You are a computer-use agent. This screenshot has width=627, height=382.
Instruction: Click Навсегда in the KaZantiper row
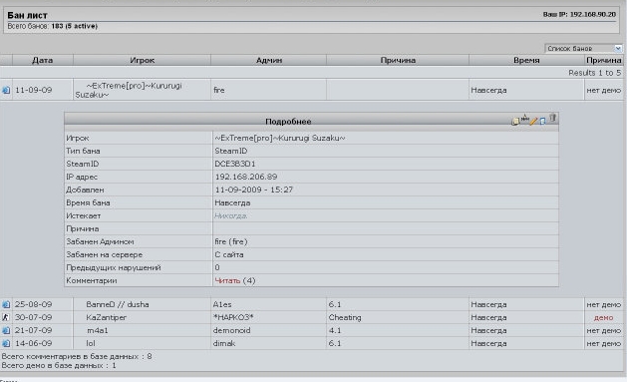pyautogui.click(x=488, y=317)
